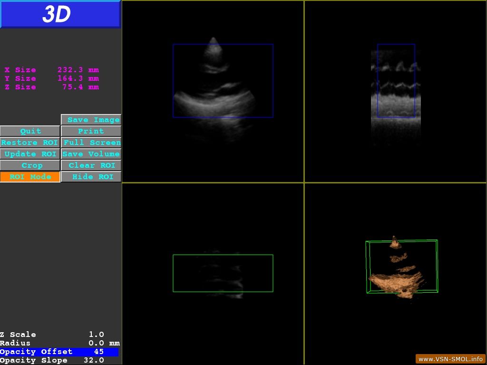Click the Save Image button

tap(91, 120)
